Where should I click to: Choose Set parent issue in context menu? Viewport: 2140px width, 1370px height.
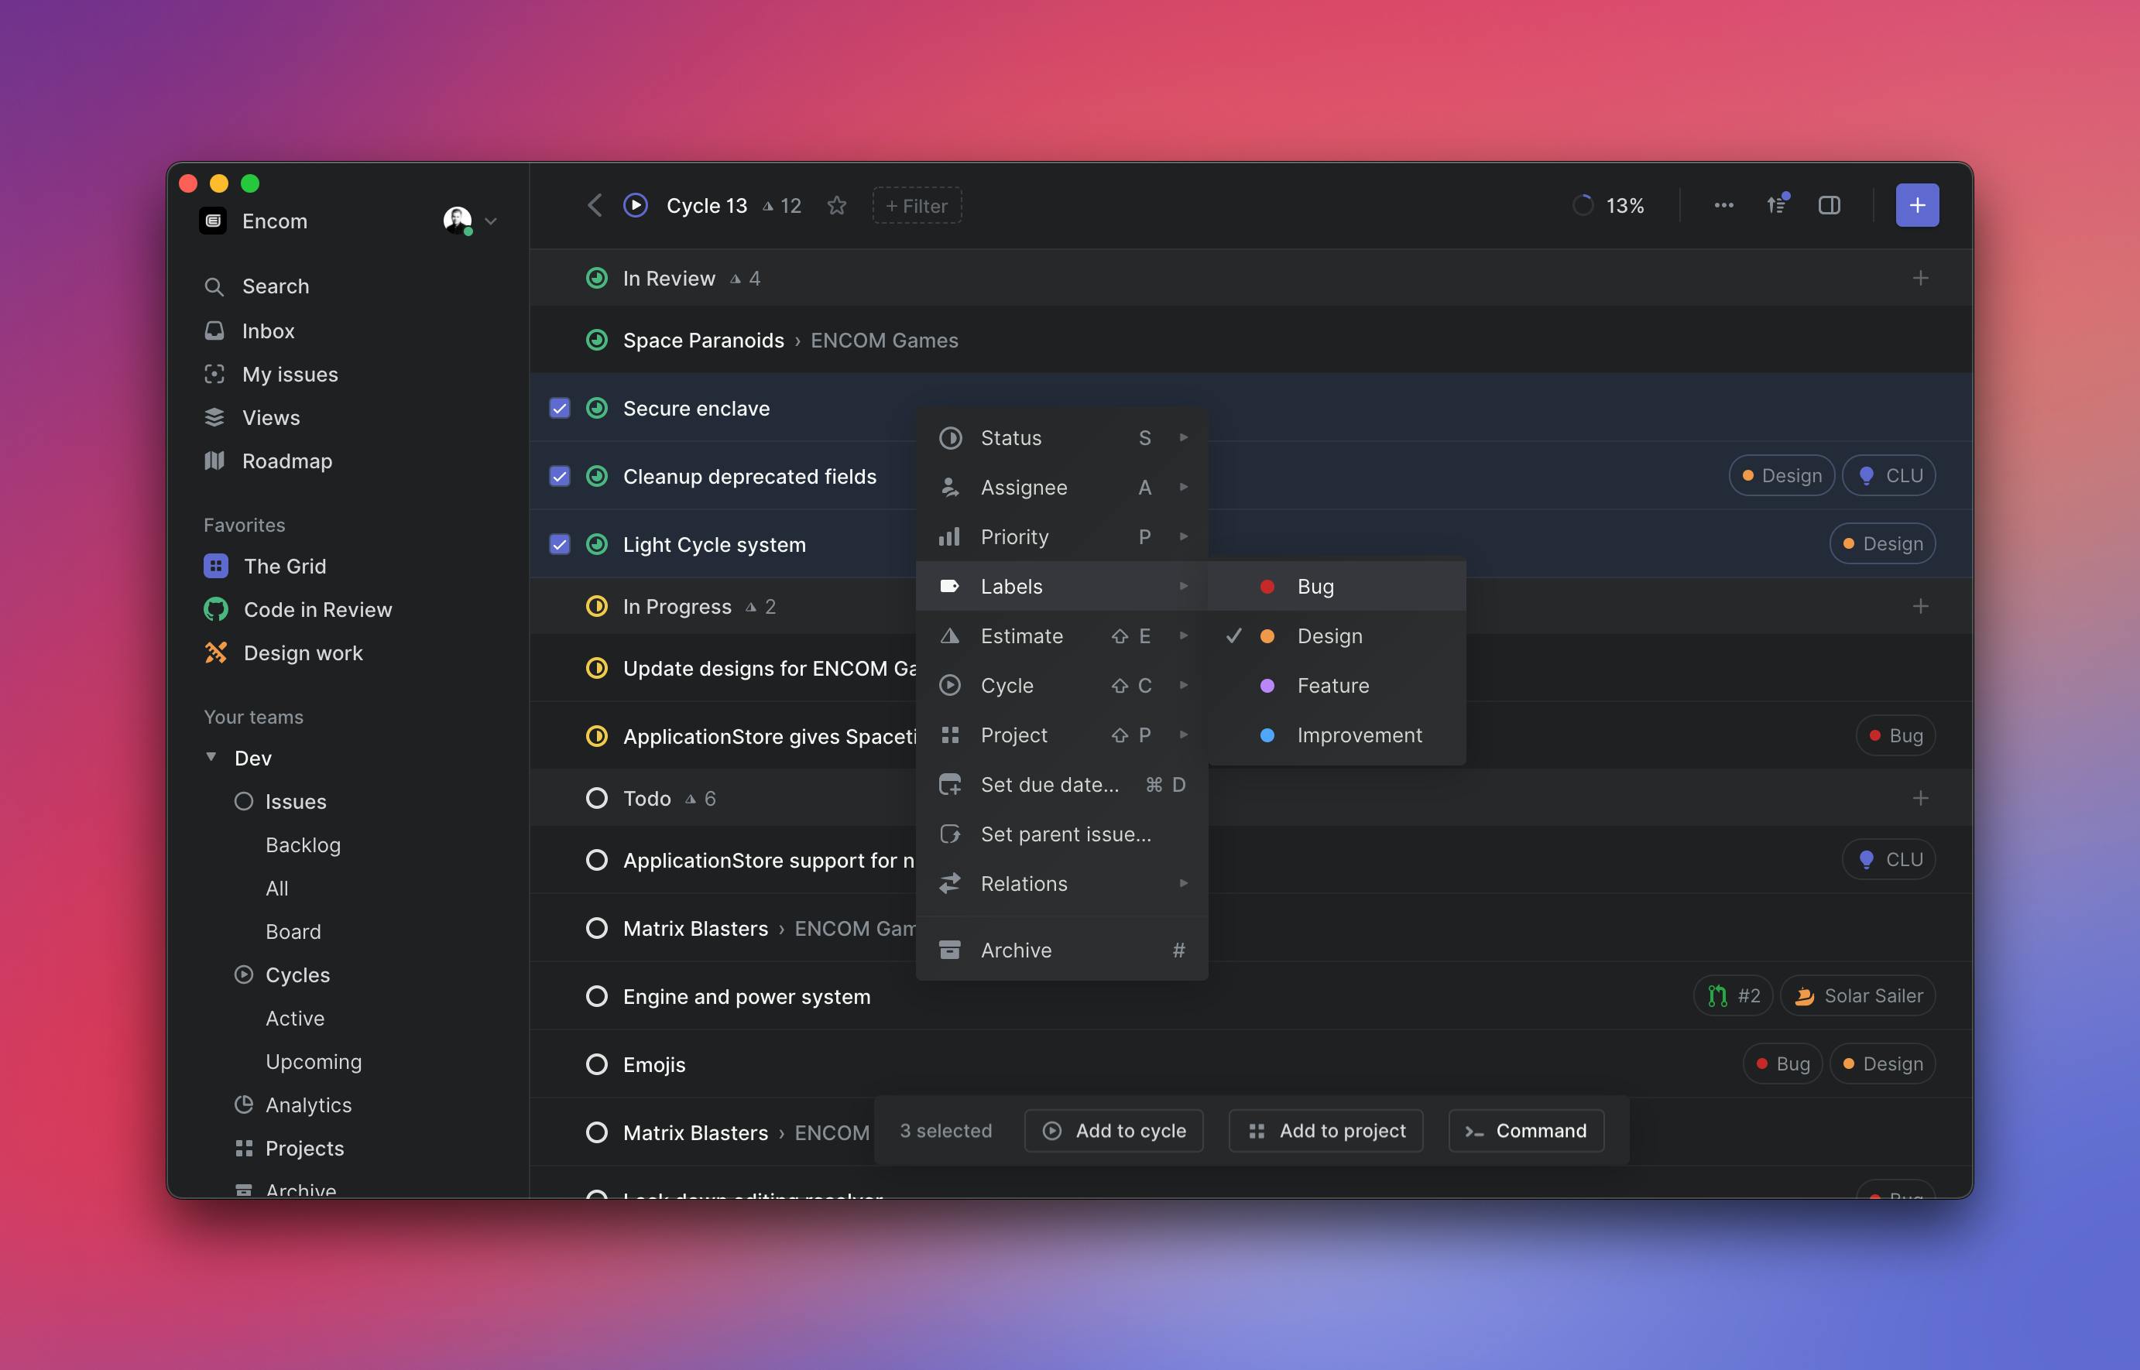click(1062, 834)
